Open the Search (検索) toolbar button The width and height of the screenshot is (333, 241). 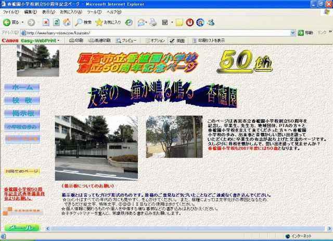point(83,22)
